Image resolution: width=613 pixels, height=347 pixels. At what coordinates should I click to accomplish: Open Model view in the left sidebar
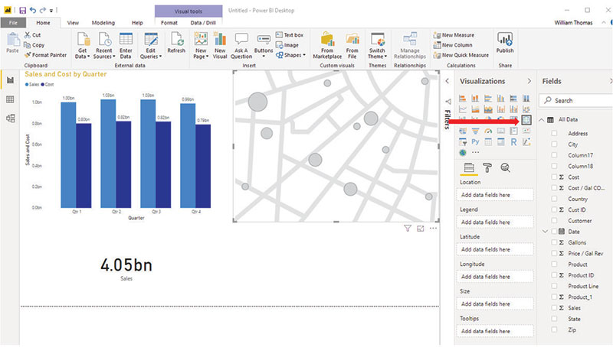tap(11, 118)
